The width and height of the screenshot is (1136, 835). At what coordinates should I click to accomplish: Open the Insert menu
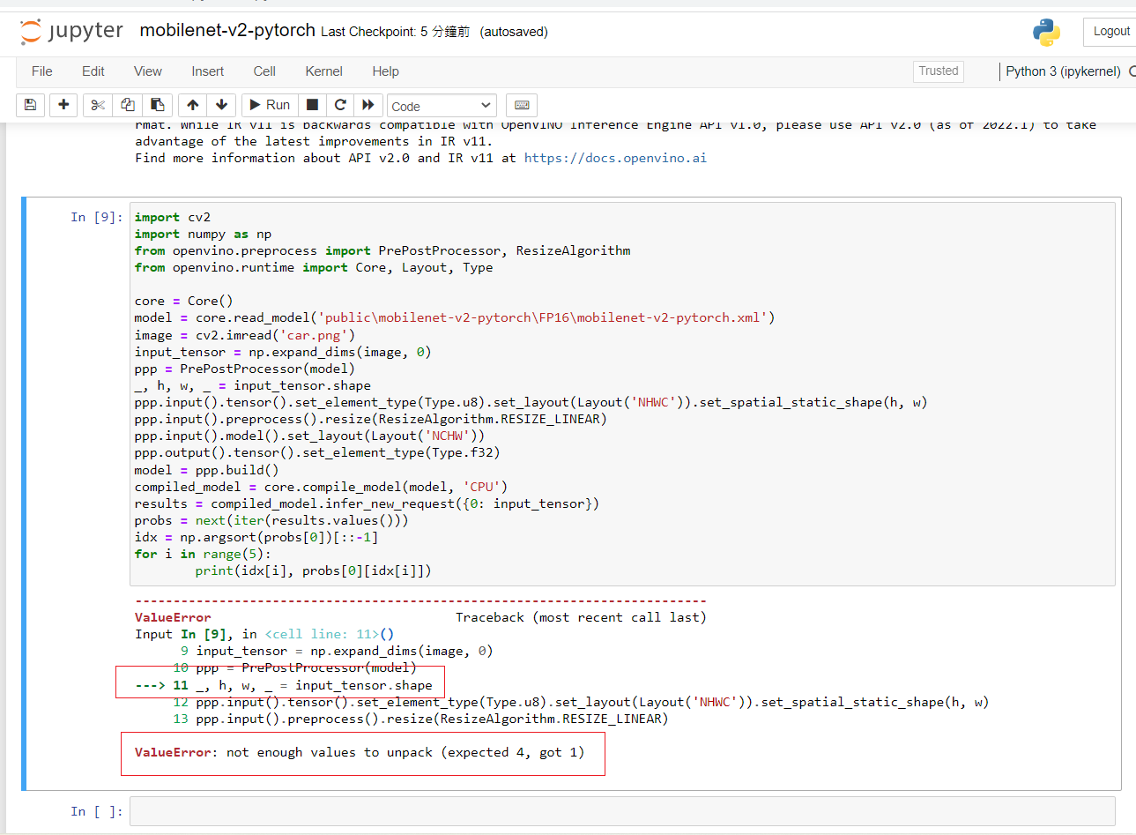[x=208, y=71]
